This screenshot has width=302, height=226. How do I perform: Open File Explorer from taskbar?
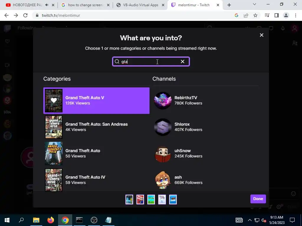coord(36,220)
